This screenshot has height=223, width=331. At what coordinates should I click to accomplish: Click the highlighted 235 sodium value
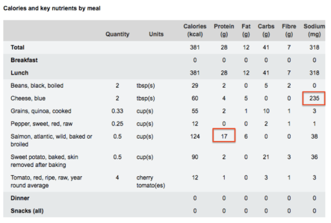coord(314,98)
